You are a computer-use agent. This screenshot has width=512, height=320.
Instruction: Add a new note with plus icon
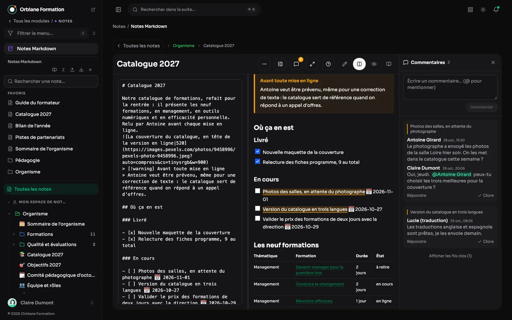90,70
